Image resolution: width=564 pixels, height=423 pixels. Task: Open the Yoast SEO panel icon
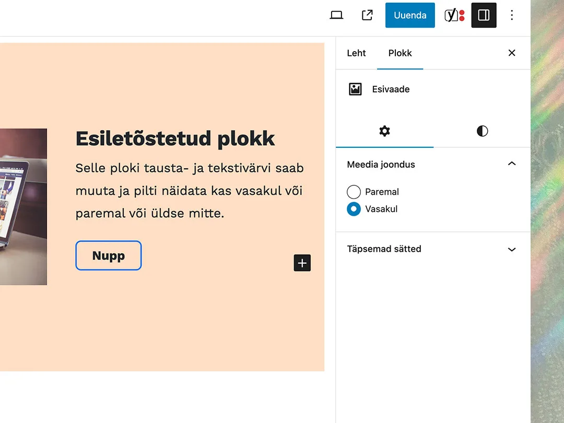(x=454, y=15)
